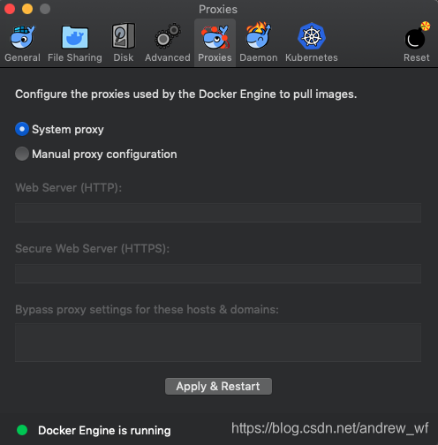Screen dimensions: 438x445
Task: Select the Proxies whale icon
Action: (215, 37)
